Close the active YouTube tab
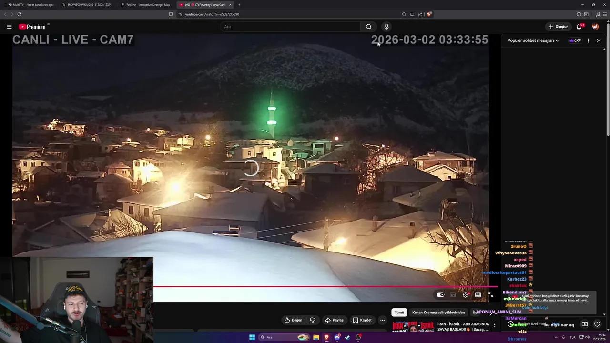610x343 pixels. click(x=231, y=5)
